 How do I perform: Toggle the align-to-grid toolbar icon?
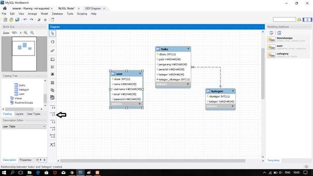[45, 20]
